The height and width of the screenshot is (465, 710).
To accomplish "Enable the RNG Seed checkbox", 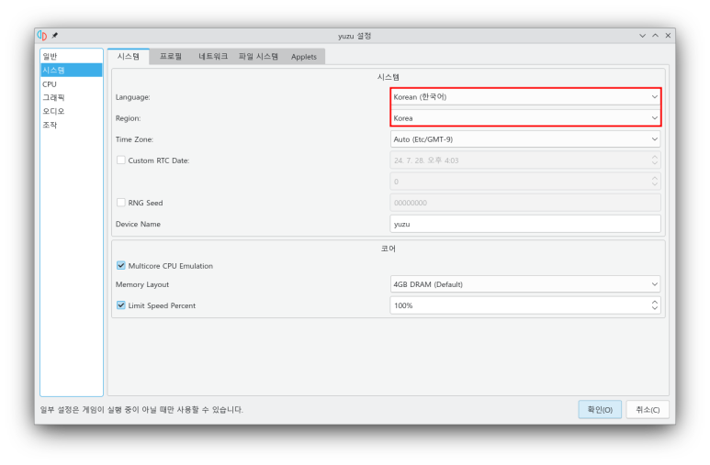I will point(121,203).
